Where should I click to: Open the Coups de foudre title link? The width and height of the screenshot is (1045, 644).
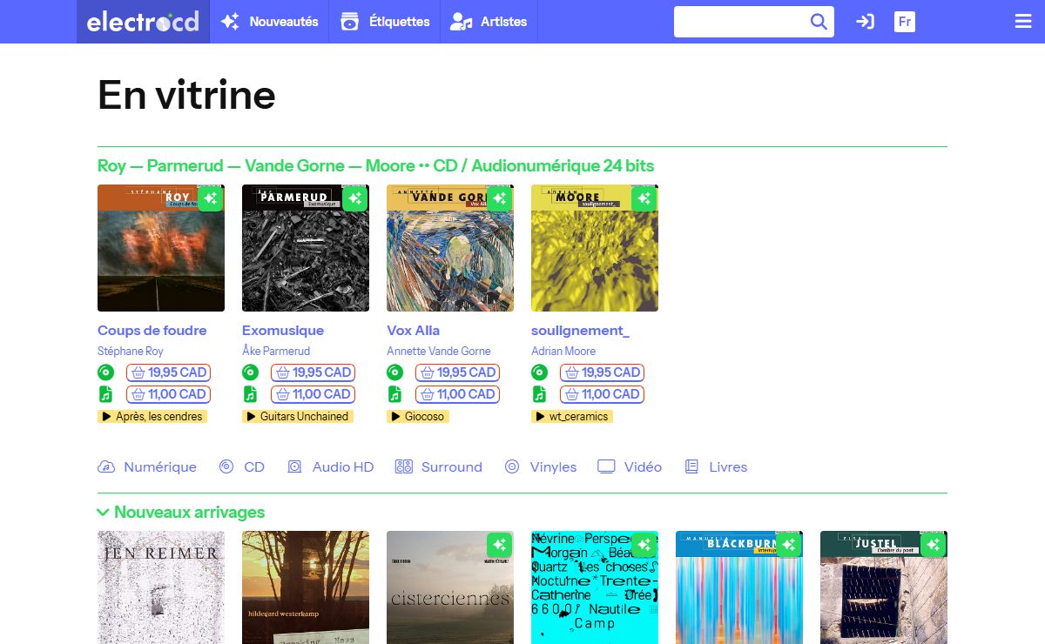click(152, 331)
